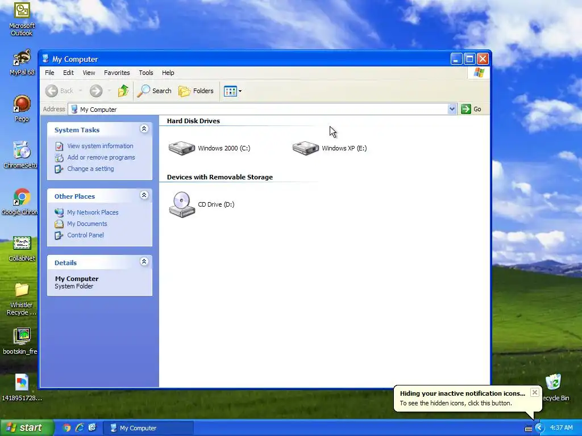Viewport: 582px width, 436px height.
Task: Open the Back history dropdown arrow
Action: pyautogui.click(x=81, y=91)
